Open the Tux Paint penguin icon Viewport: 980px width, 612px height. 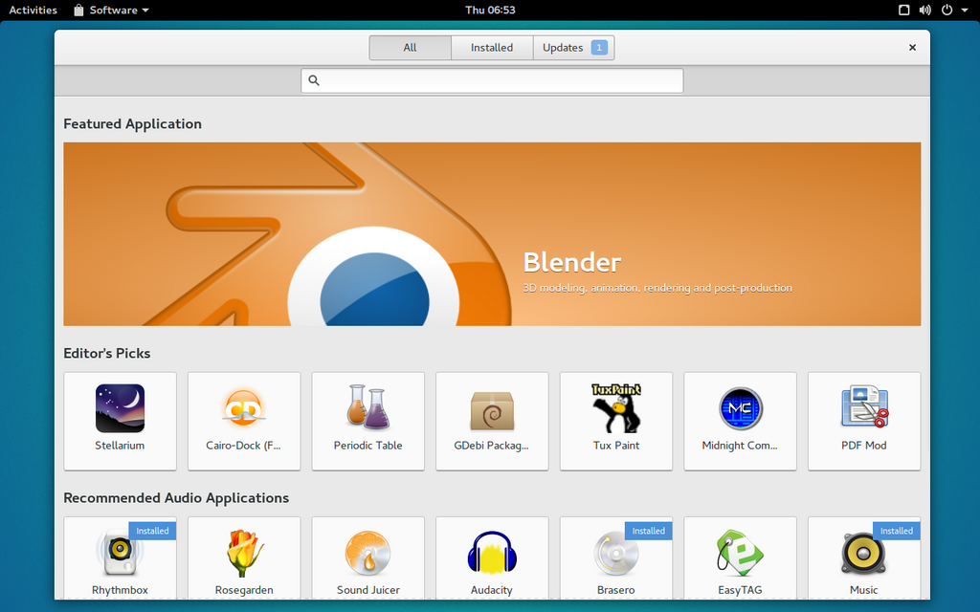coord(616,408)
